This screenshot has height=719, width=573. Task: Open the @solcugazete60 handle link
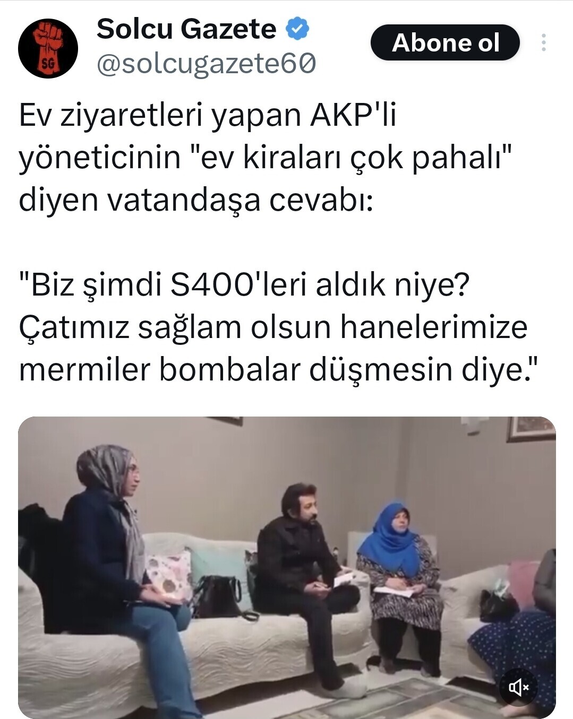pyautogui.click(x=207, y=64)
